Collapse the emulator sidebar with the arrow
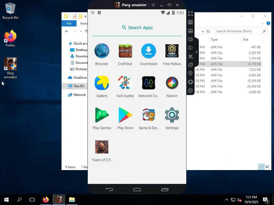The width and height of the screenshot is (274, 205). [x=197, y=52]
